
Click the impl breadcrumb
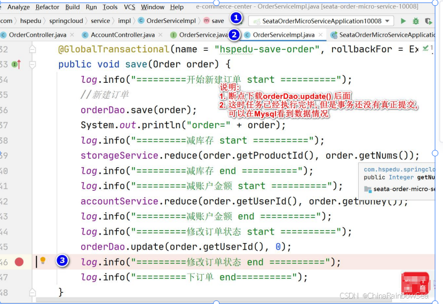point(124,21)
